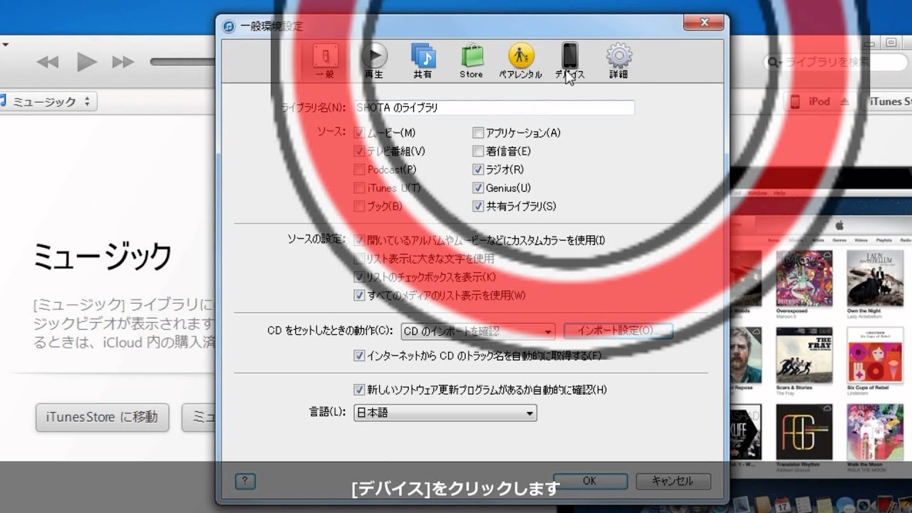Viewport: 912px width, 513px height.
Task: Toggle リストのチェックボックスを表示(K) checkbox
Action: 359,277
